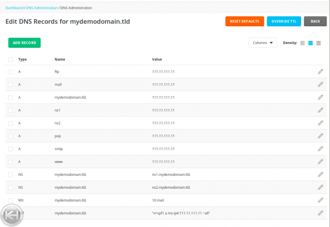Click pencil icon for A record mydemodomain.tld.

[321, 97]
